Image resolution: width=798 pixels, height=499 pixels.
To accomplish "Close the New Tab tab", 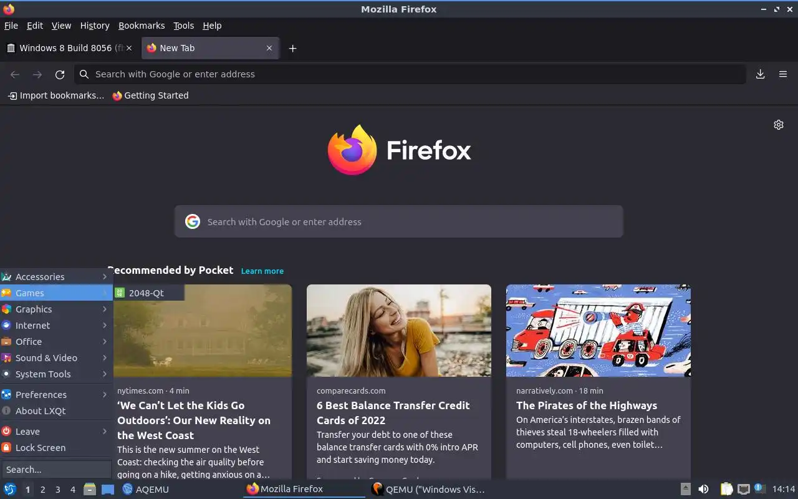I will point(269,48).
